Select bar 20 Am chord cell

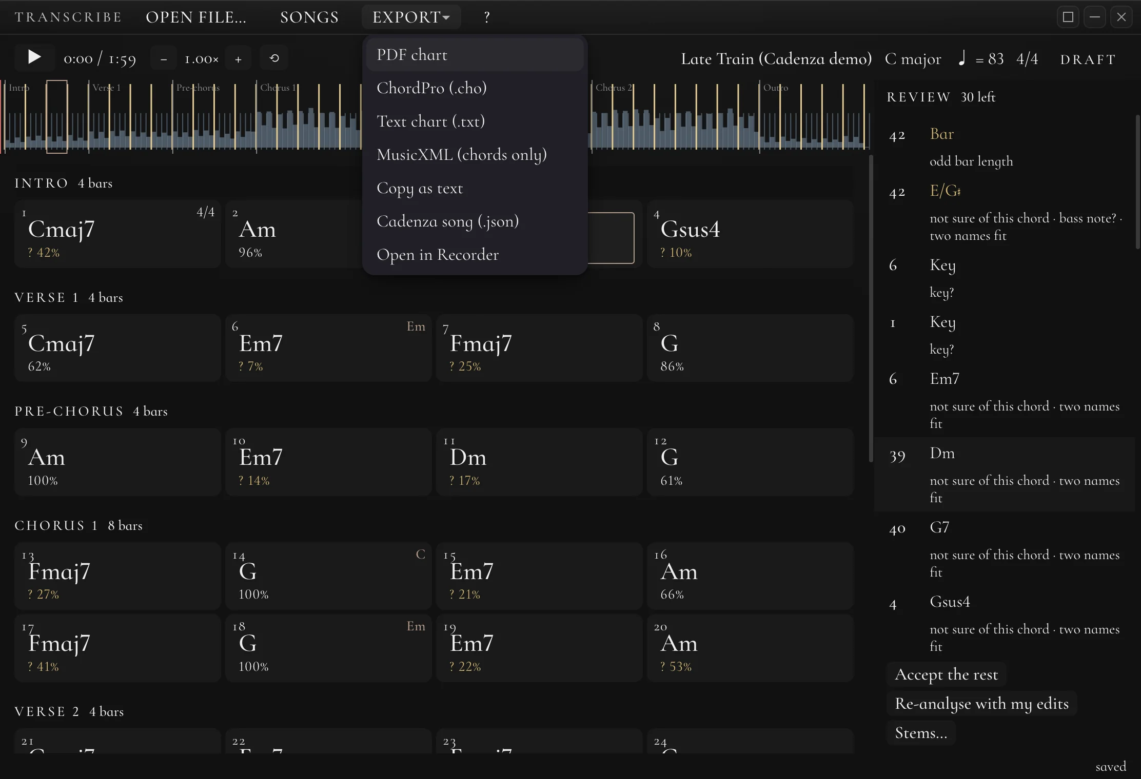[x=750, y=648]
